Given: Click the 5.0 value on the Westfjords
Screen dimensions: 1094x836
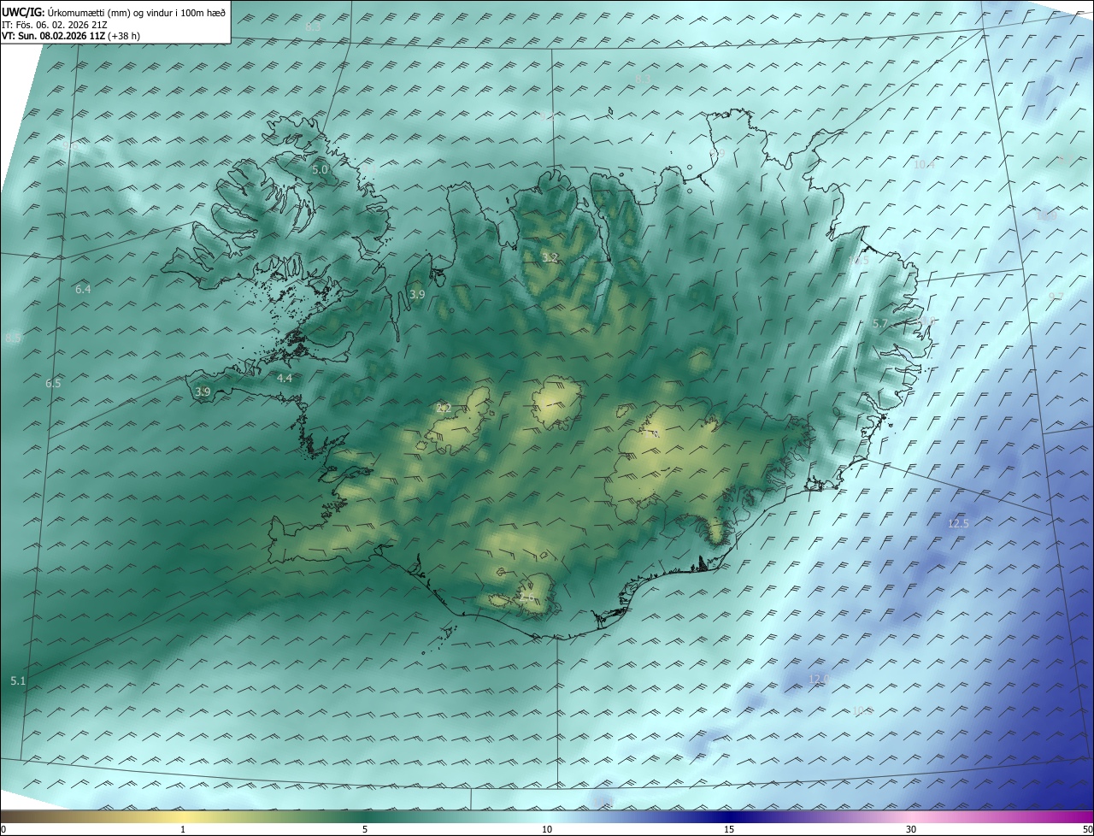Looking at the screenshot, I should click(320, 170).
